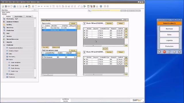Open Route templates menu entry
Screen dimensions: 184x103
16,62
